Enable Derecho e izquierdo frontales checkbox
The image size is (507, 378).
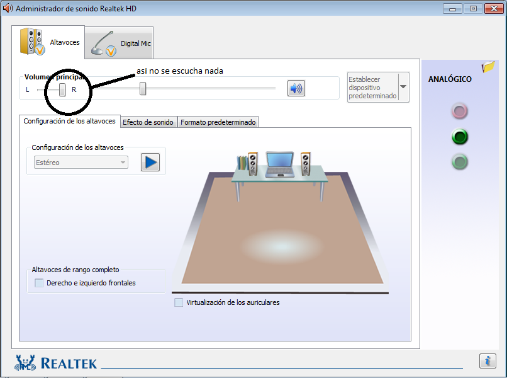(39, 283)
